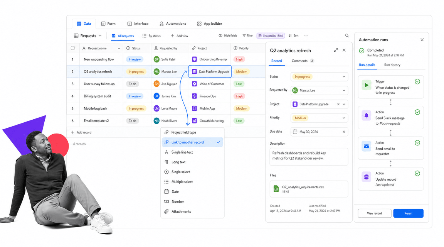Viewport: 444px width, 247px height.
Task: Select Number field type
Action: 193,201
